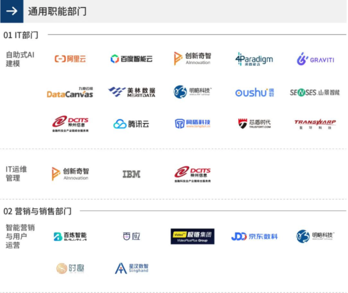Click 创新奇智 logo in 自助式AI建模 row
This screenshot has width=348, height=293.
tap(192, 59)
